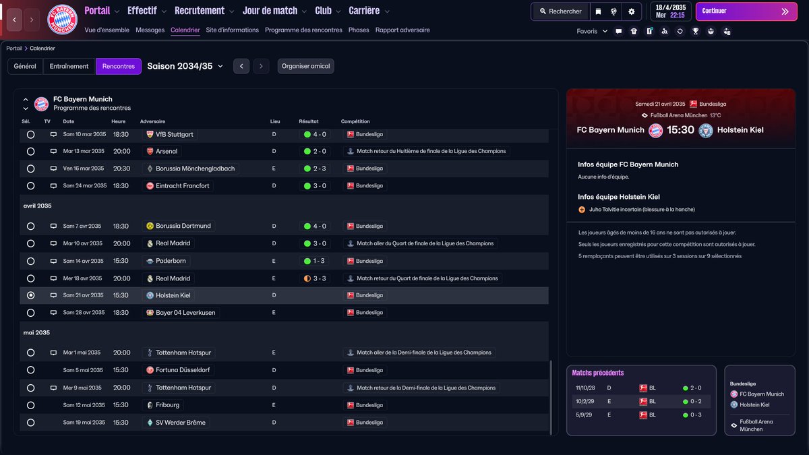This screenshot has width=809, height=455.
Task: Select the Fribourg fixture radio button
Action: pos(30,405)
